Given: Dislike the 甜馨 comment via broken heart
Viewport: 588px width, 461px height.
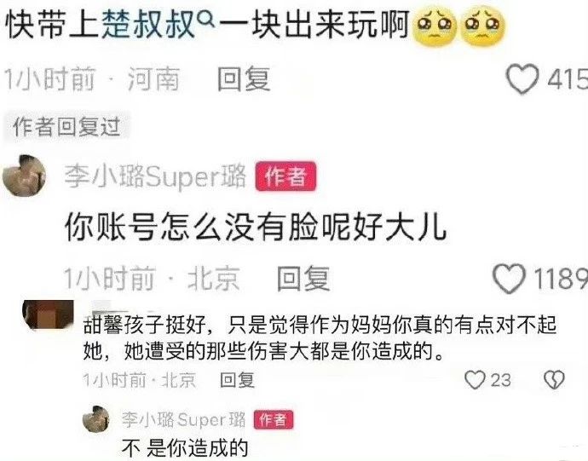Looking at the screenshot, I should click(x=554, y=379).
